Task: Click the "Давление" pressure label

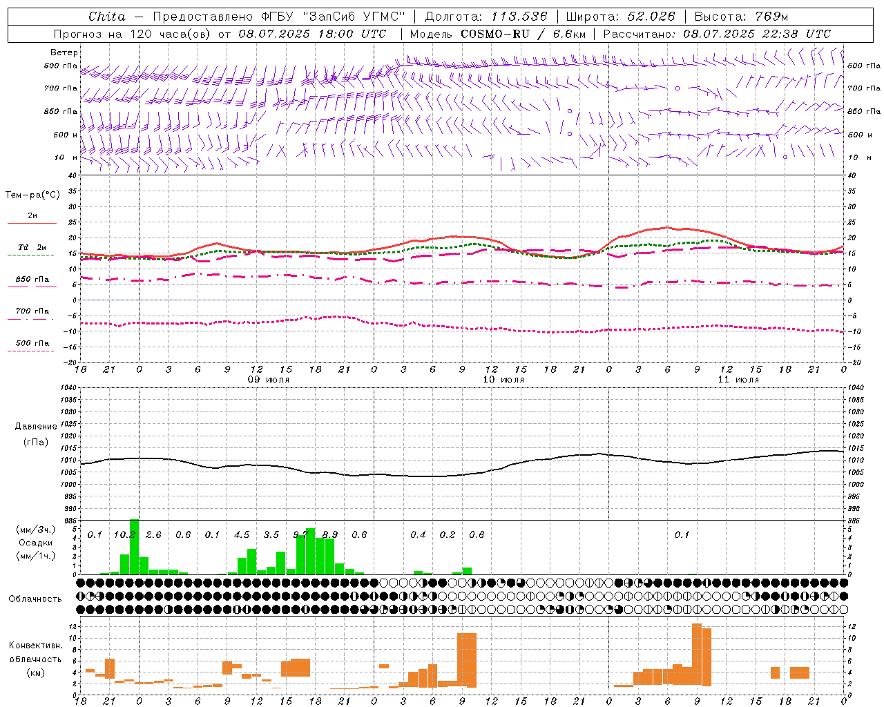Action: pyautogui.click(x=36, y=427)
